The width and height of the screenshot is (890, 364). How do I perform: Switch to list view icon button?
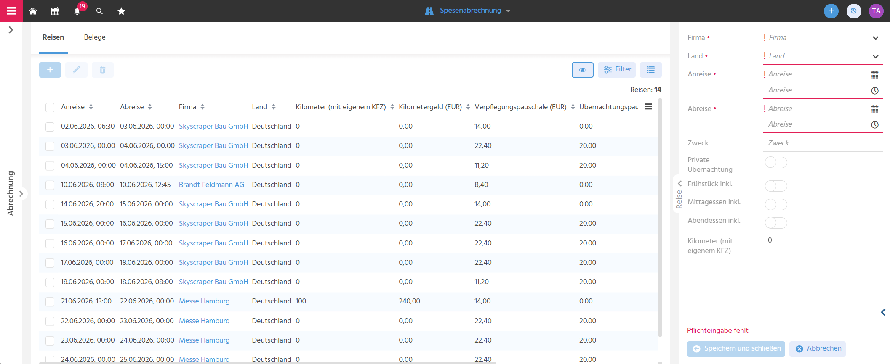click(x=651, y=70)
